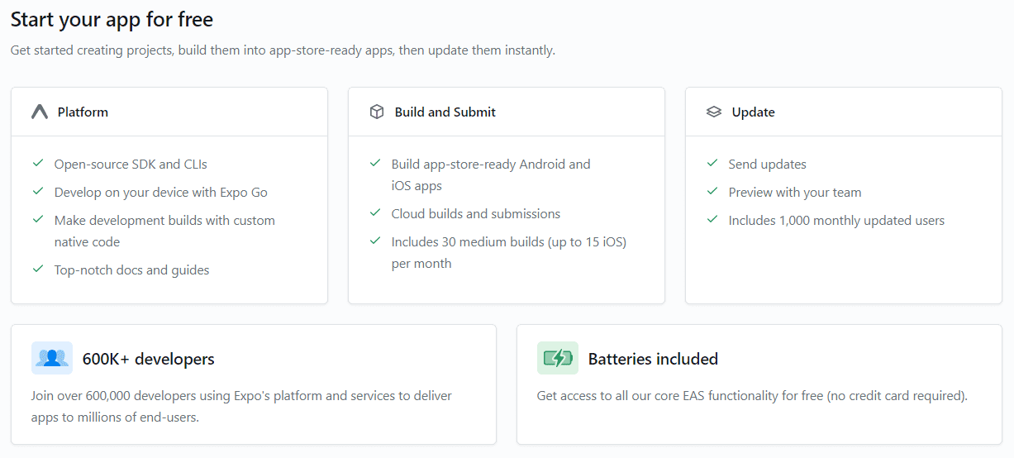Click text Preview with your team
The image size is (1014, 458).
click(x=795, y=193)
